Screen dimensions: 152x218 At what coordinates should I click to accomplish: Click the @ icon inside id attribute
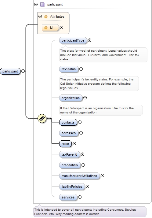(46, 28)
